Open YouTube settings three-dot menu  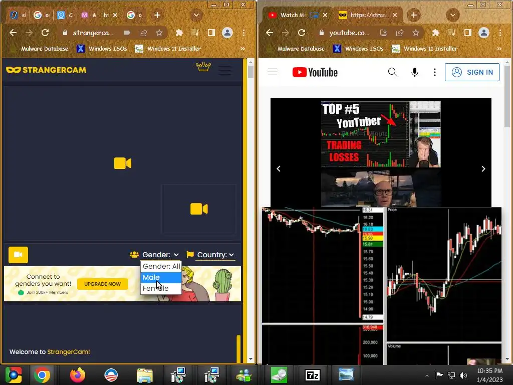[434, 72]
